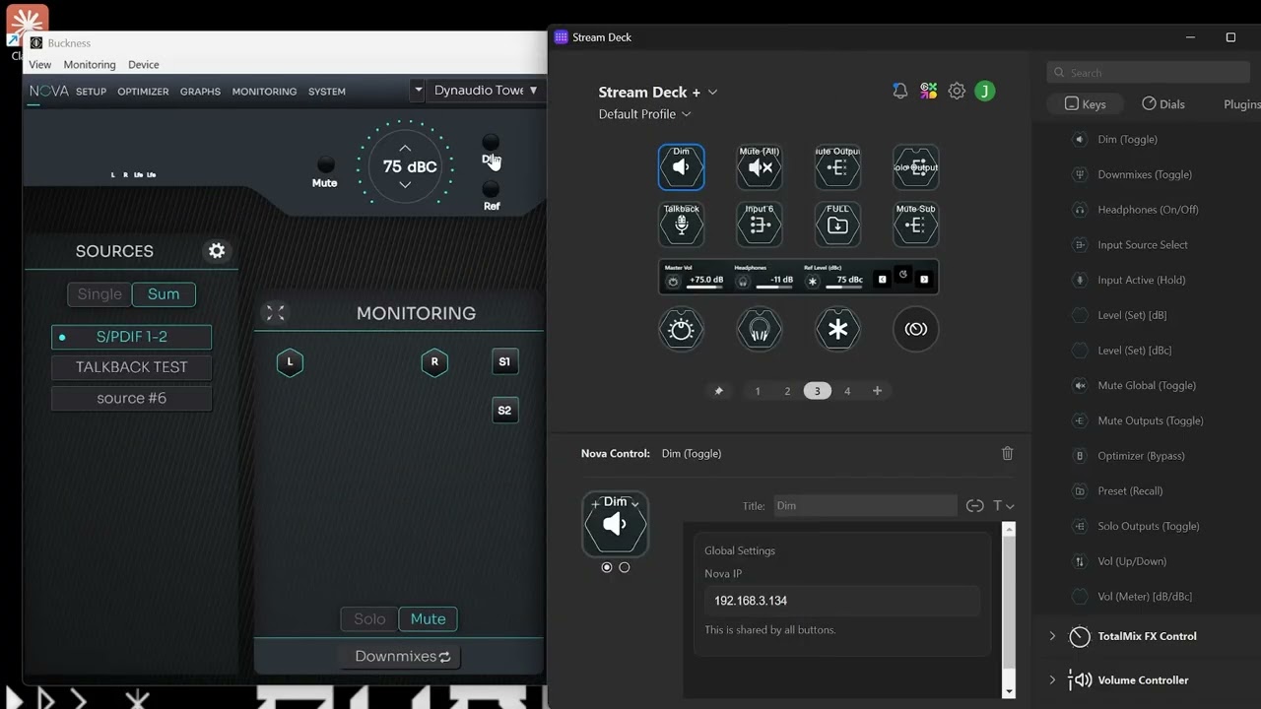1261x709 pixels.
Task: Open Stream Deck notifications bell
Action: click(899, 91)
